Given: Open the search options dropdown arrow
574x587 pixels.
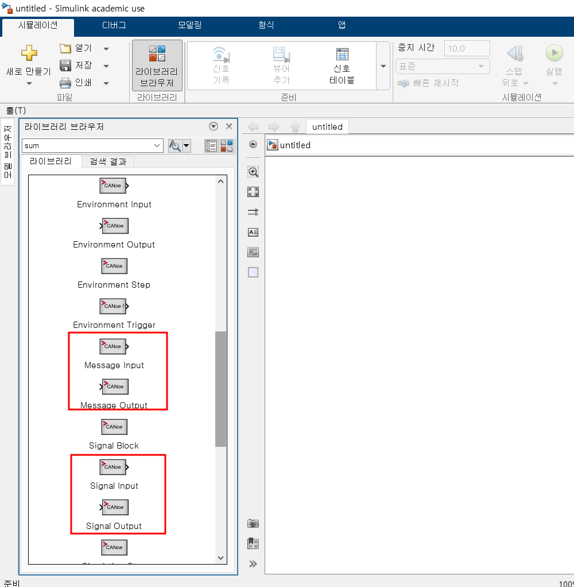Looking at the screenshot, I should click(x=186, y=146).
